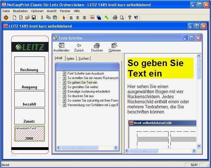Print help topic with Drucken
Screen dimensions: 211x168
(x=97, y=47)
